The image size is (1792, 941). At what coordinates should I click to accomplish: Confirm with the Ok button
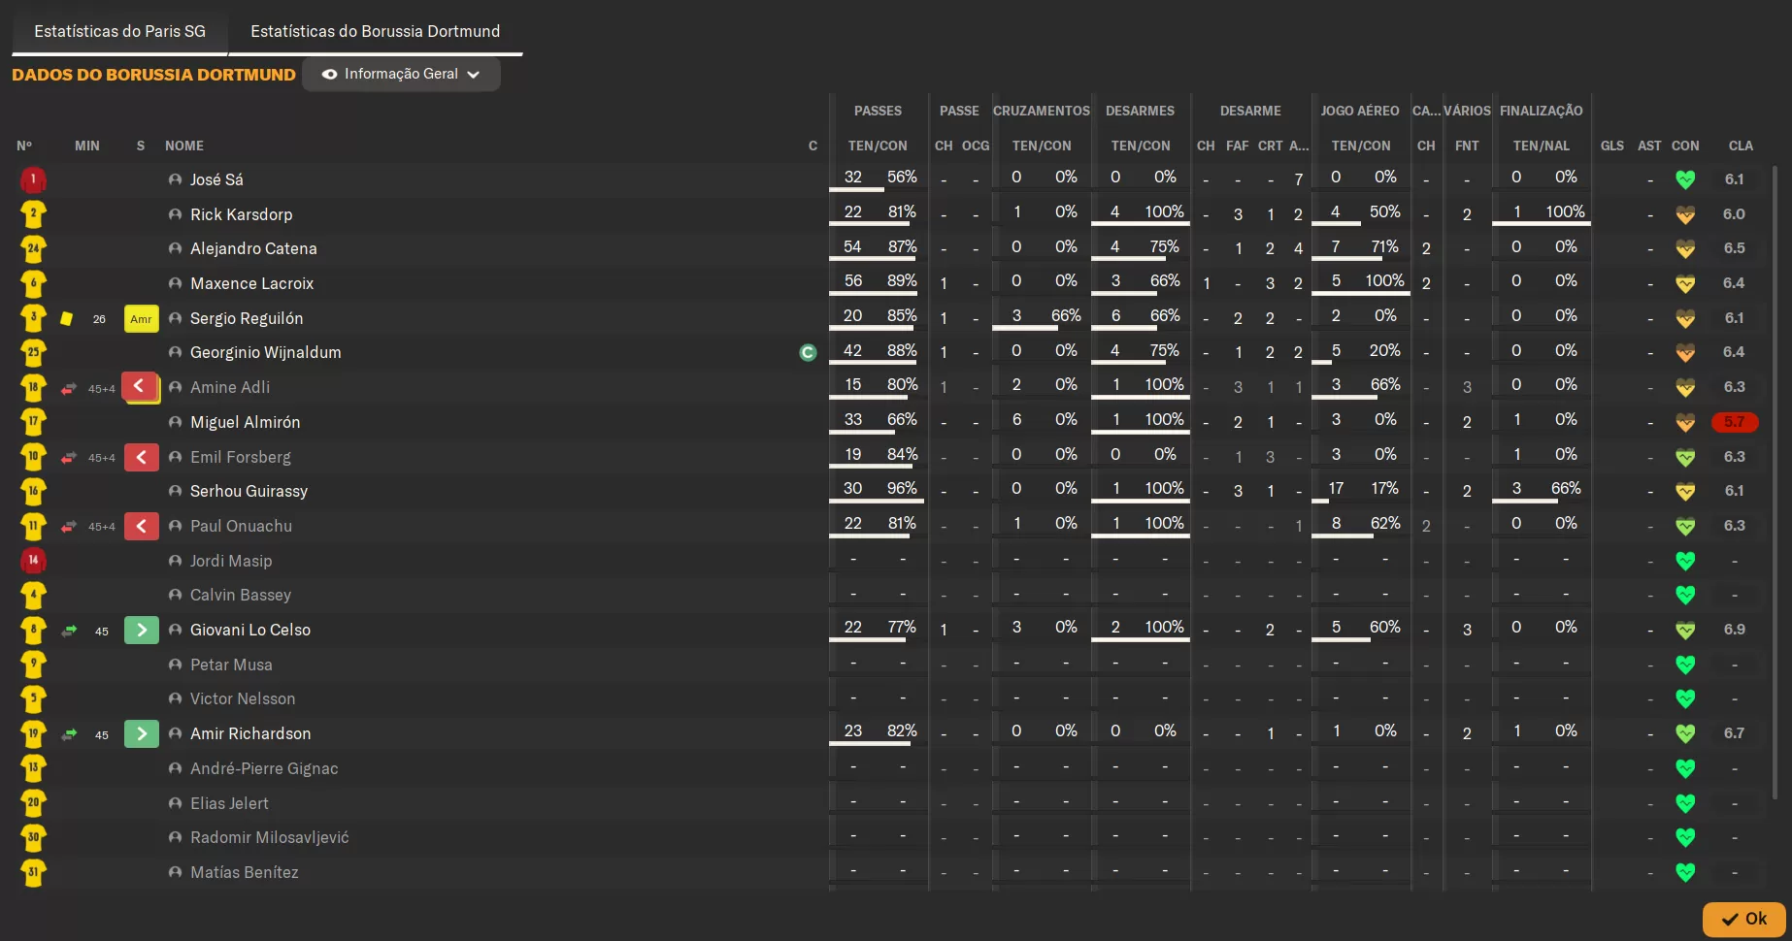[x=1743, y=919]
